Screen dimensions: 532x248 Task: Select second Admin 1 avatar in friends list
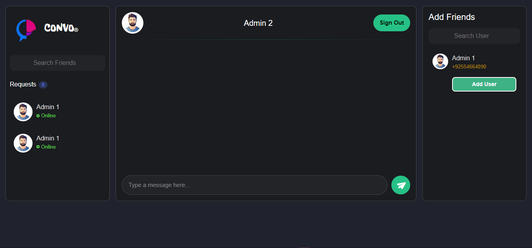pyautogui.click(x=23, y=143)
